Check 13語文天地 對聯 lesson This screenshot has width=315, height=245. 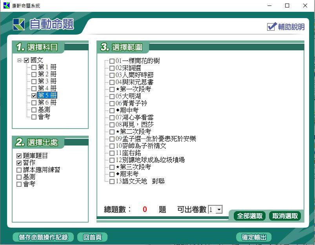(x=112, y=181)
